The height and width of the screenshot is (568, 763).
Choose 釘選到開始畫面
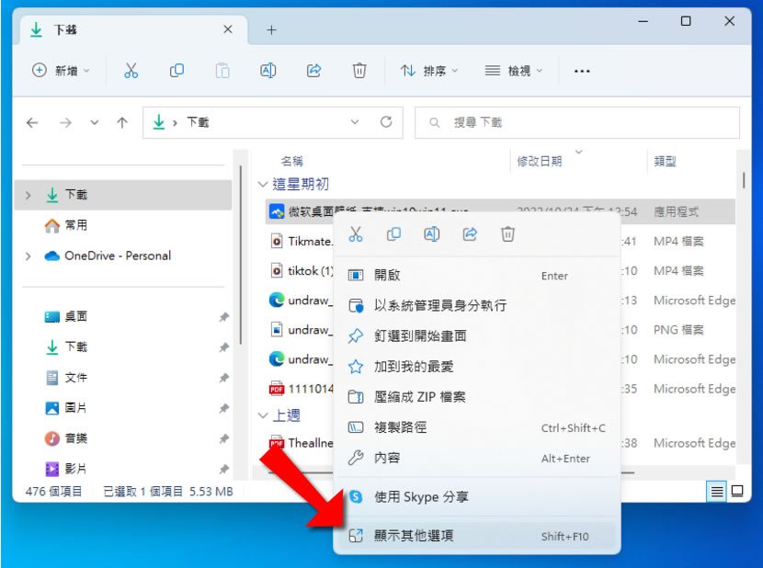point(477,335)
